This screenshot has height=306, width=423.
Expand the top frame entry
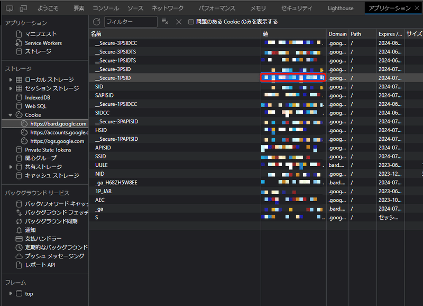[11, 294]
